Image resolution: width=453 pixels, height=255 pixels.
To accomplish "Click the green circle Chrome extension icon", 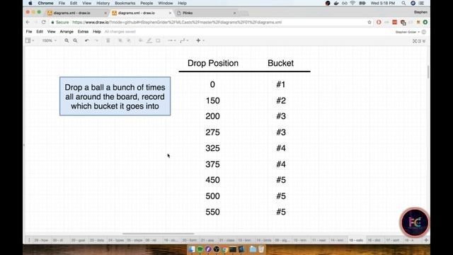I will tap(425, 22).
